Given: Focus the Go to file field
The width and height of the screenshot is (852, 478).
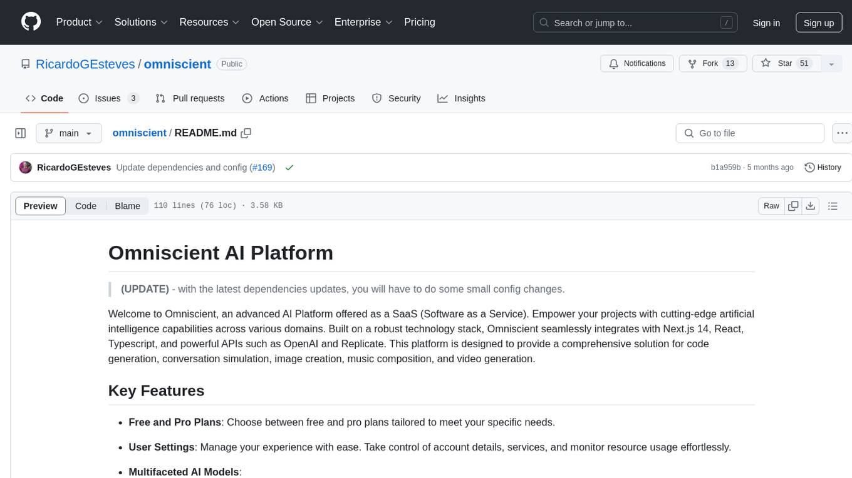Looking at the screenshot, I should coord(750,133).
